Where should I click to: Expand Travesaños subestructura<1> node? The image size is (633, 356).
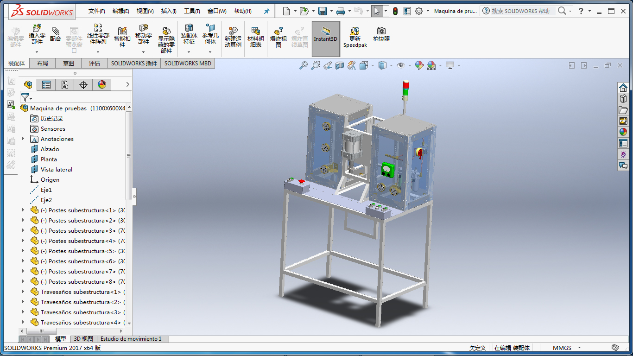[x=23, y=292]
